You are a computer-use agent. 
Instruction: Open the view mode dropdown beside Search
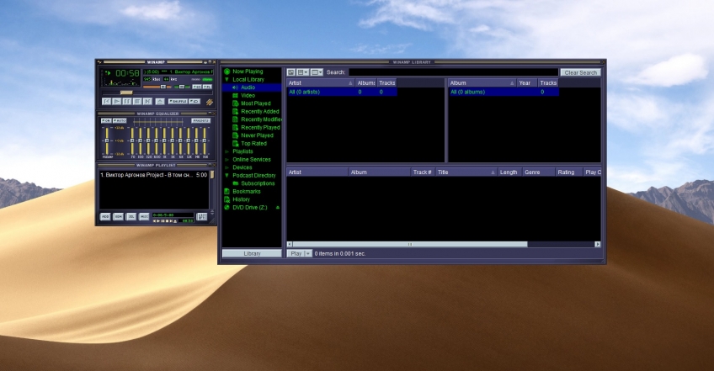pos(317,72)
